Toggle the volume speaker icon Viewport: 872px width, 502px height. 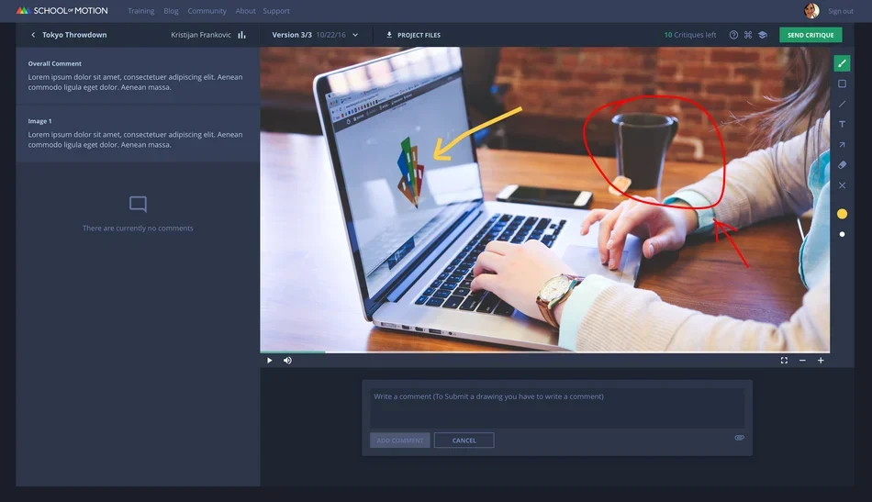(x=287, y=361)
